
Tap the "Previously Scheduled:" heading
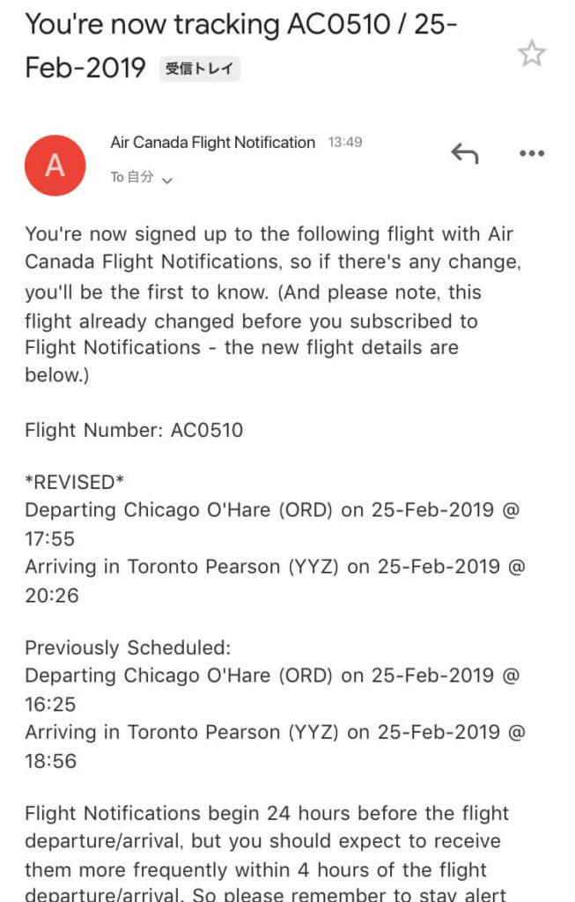tap(128, 647)
